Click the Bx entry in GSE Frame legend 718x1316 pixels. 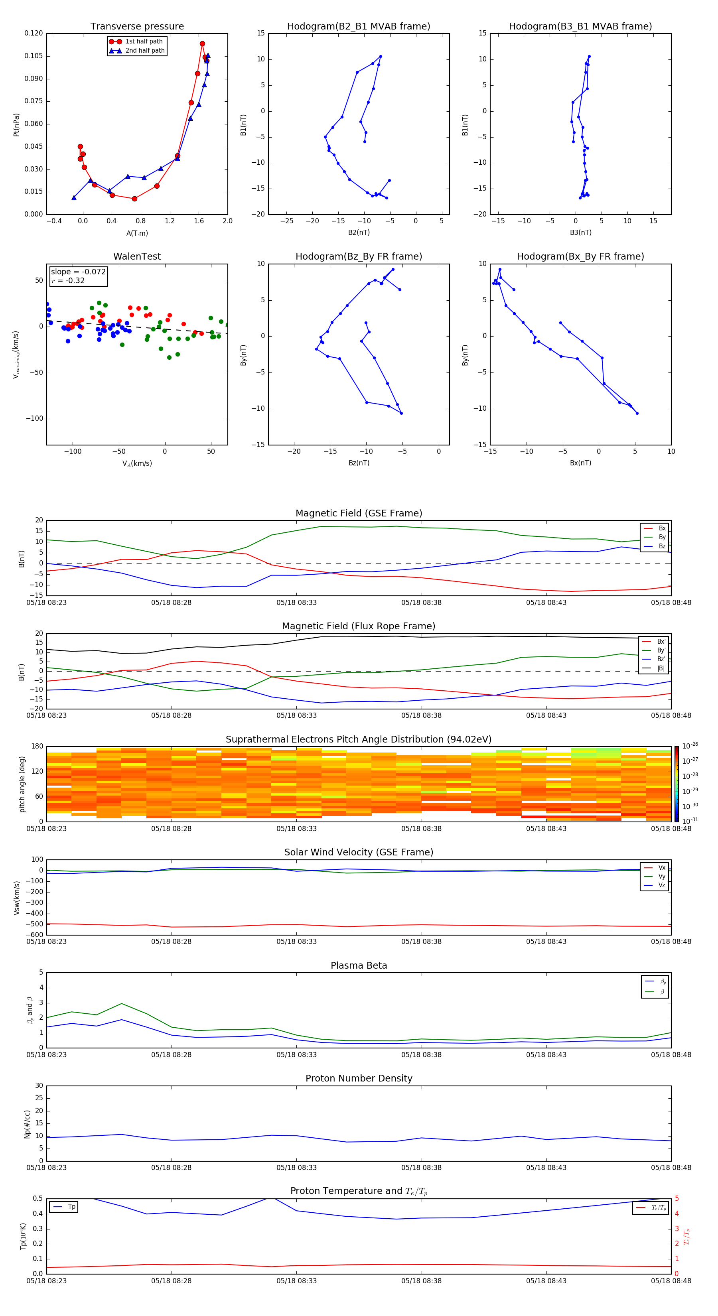click(x=655, y=528)
